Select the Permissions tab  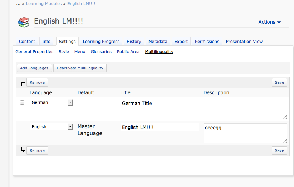click(x=207, y=42)
